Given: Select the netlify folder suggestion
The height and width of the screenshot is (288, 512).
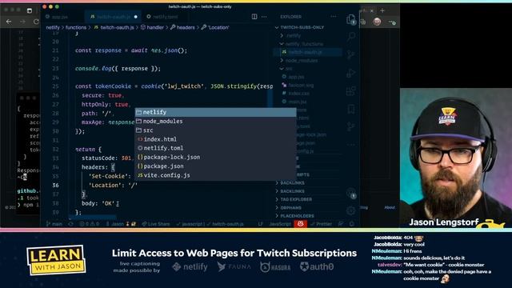Looking at the screenshot, I should (215, 112).
